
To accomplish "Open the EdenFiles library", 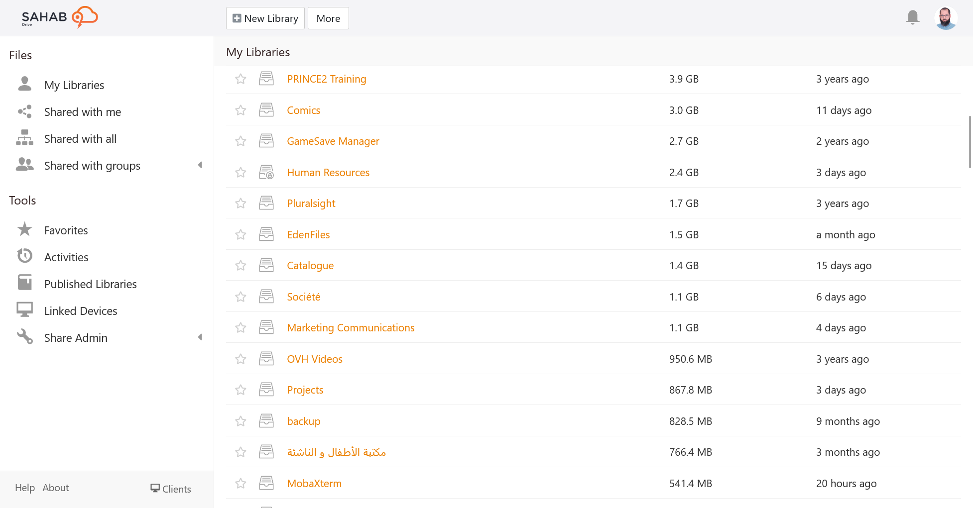I will 308,235.
